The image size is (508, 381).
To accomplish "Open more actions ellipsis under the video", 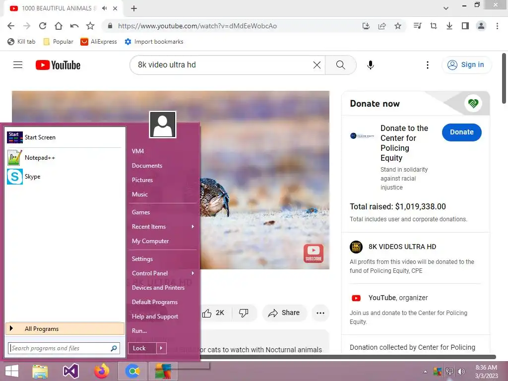I will click(x=320, y=313).
